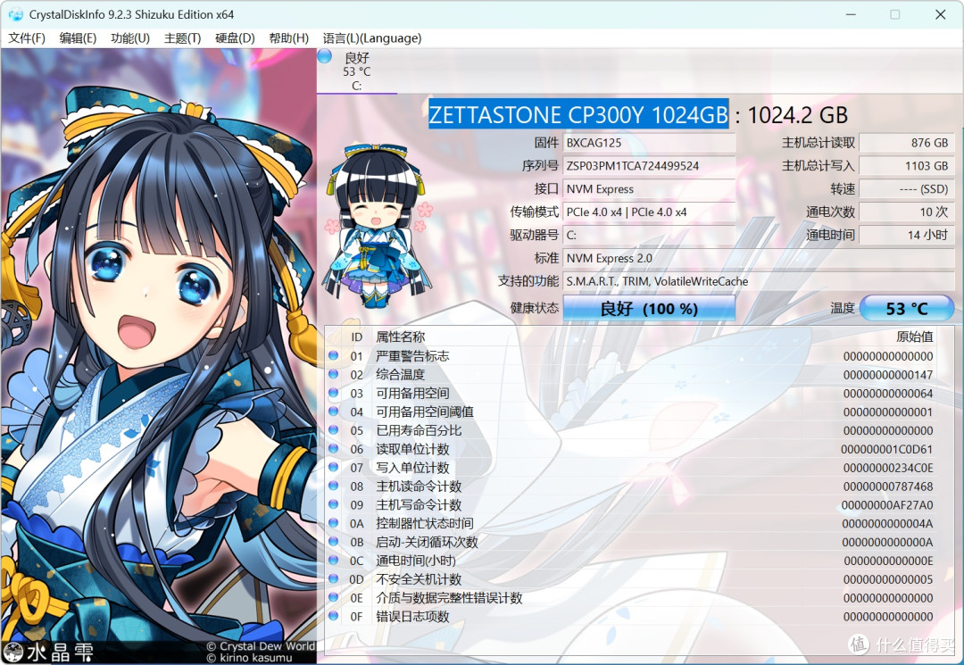Viewport: 964px width, 665px height.
Task: Click the 原始值 column header
Action: point(915,337)
